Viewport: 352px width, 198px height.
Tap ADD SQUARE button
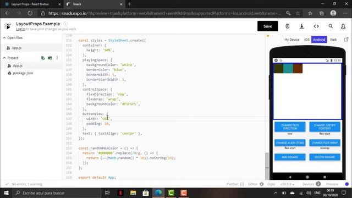click(x=290, y=157)
